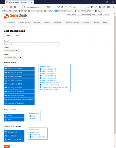Open the Device groups menu tab

point(24,23)
